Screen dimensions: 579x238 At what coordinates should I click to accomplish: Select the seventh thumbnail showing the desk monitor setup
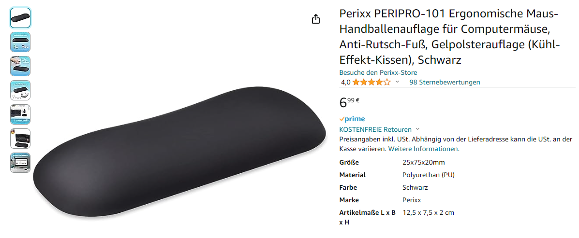pos(20,163)
